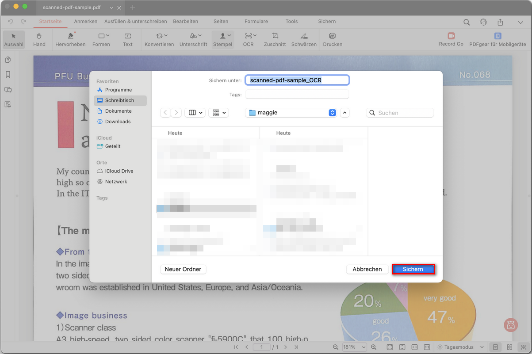Create folder with Neuer Ordner button
532x354 pixels.
point(183,269)
